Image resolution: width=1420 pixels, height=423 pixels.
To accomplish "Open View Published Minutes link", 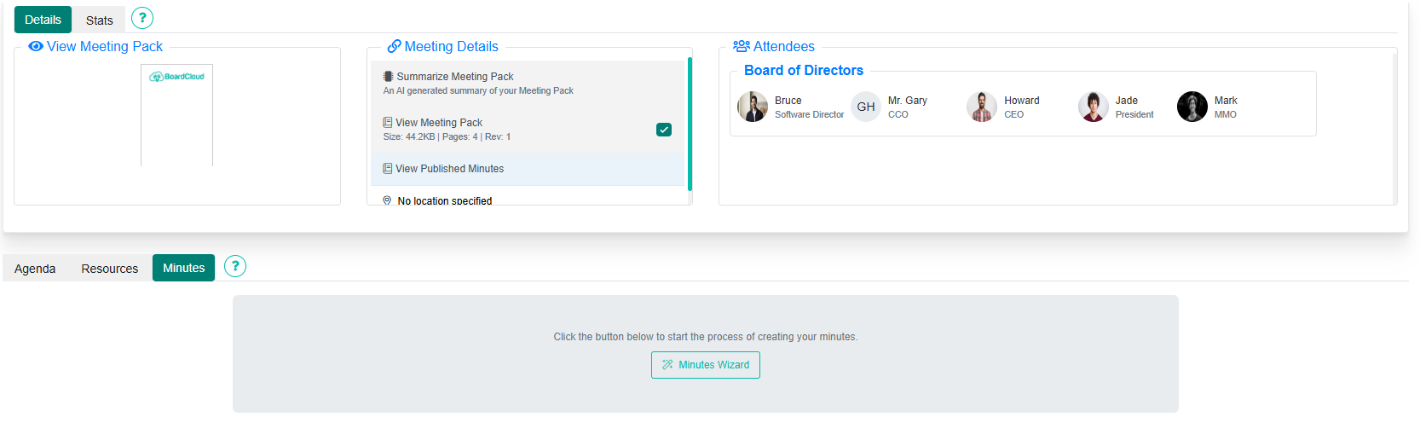I will [449, 169].
